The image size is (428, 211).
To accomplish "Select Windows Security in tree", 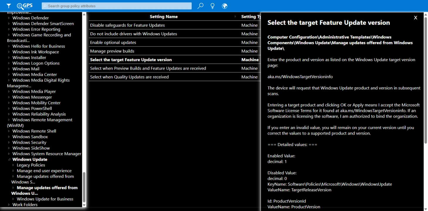I will (29, 142).
